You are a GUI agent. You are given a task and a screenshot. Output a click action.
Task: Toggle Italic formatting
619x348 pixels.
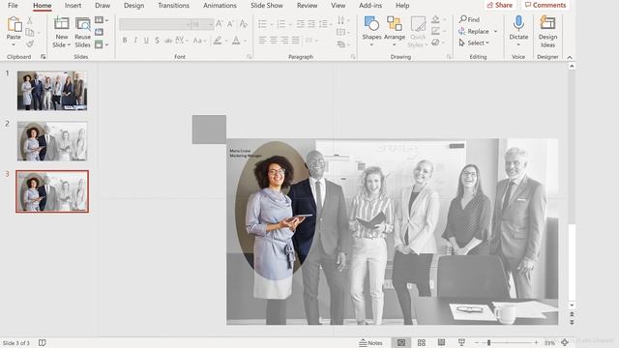pyautogui.click(x=135, y=40)
